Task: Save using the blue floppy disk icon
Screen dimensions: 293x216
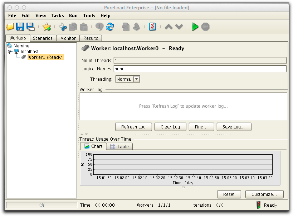Action: click(20, 27)
